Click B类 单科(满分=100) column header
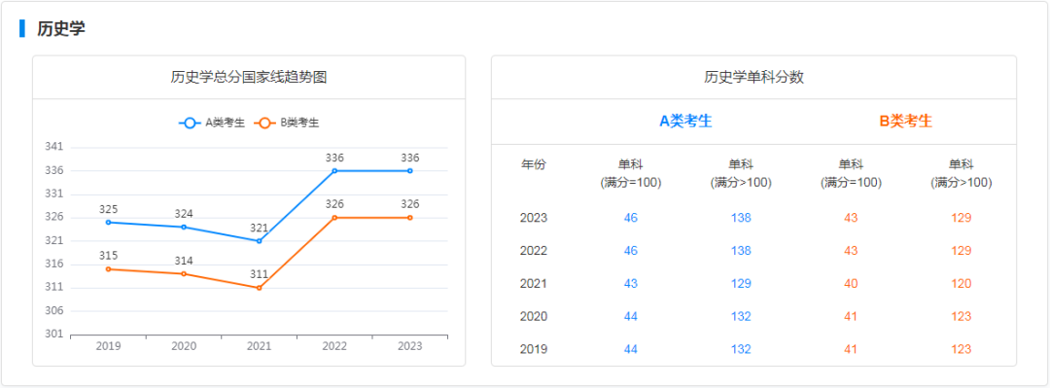Screen dimensions: 1050x388 [851, 173]
